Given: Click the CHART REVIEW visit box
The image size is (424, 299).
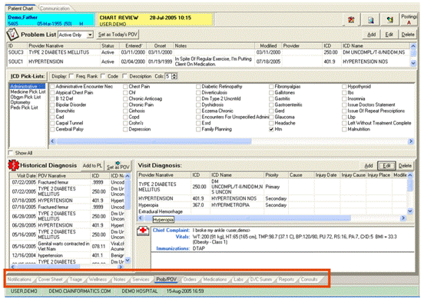Looking at the screenshot, I should (x=155, y=21).
